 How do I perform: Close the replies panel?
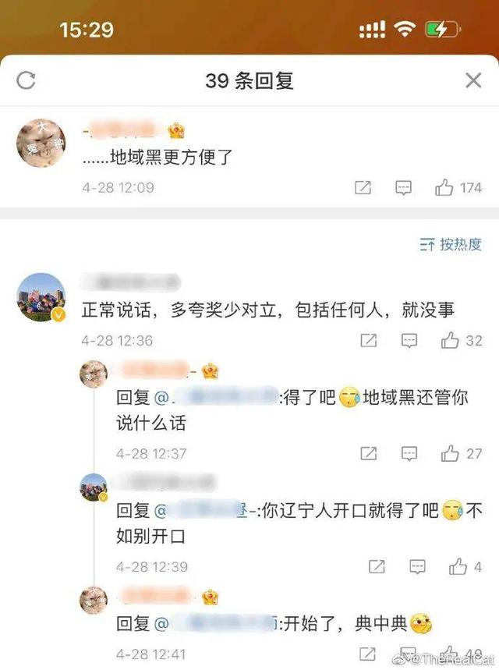coord(473,80)
